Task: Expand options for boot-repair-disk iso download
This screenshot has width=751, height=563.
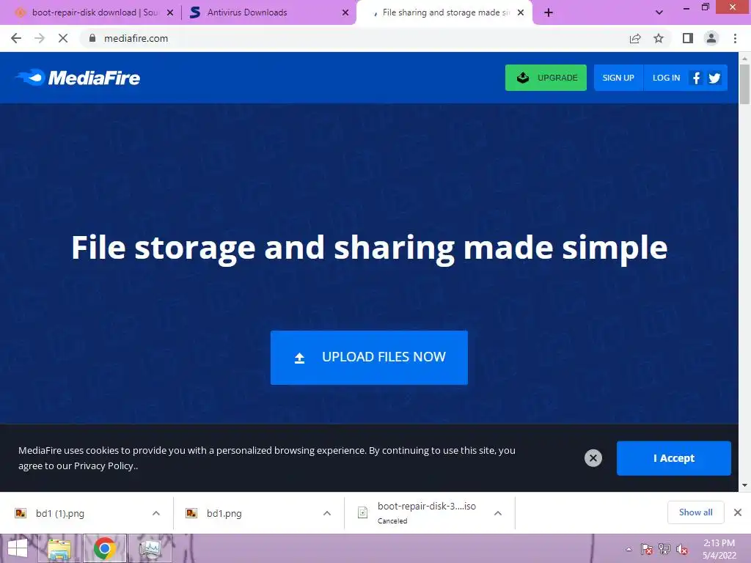Action: 498,513
